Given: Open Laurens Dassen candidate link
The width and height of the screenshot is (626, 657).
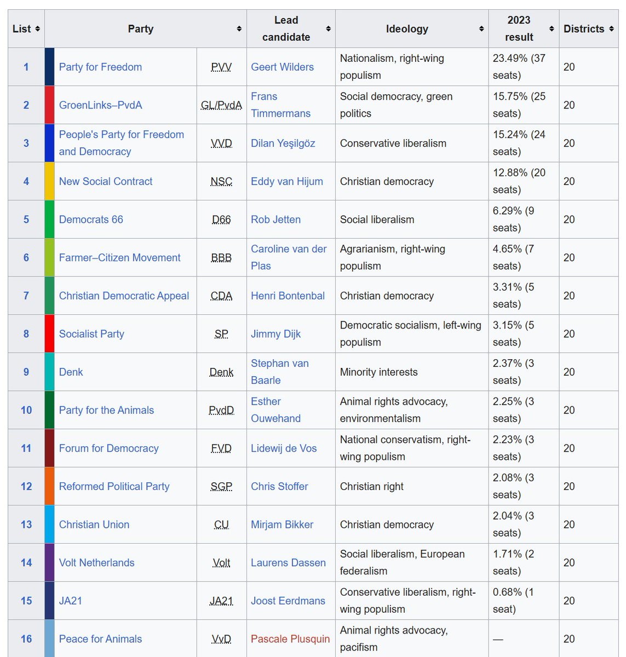Looking at the screenshot, I should [x=288, y=563].
